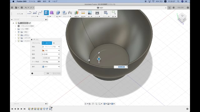Play the design history timeline
This screenshot has height=112, width=200.
pyautogui.click(x=18, y=109)
